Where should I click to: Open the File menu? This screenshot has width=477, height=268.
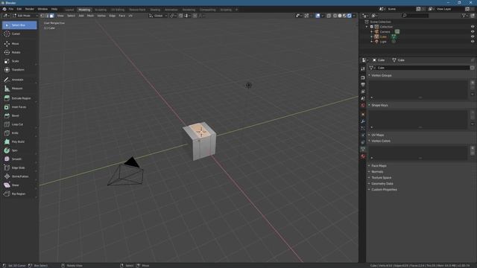pos(11,9)
